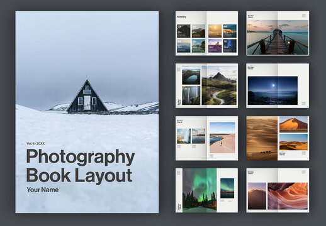Viewport: 326px width, 226px height.
Task: Select the sand dune beach walker photo
Action: coord(222,137)
